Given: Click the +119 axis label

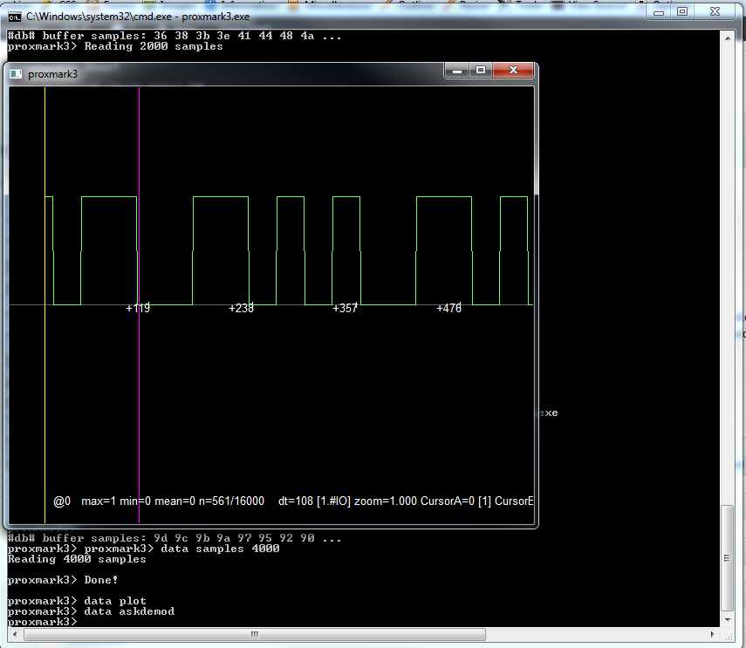Looking at the screenshot, I should pyautogui.click(x=138, y=309).
